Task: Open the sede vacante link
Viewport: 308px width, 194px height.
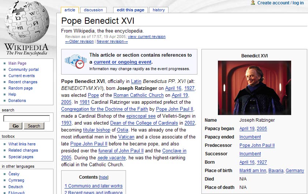Action: pos(112,158)
